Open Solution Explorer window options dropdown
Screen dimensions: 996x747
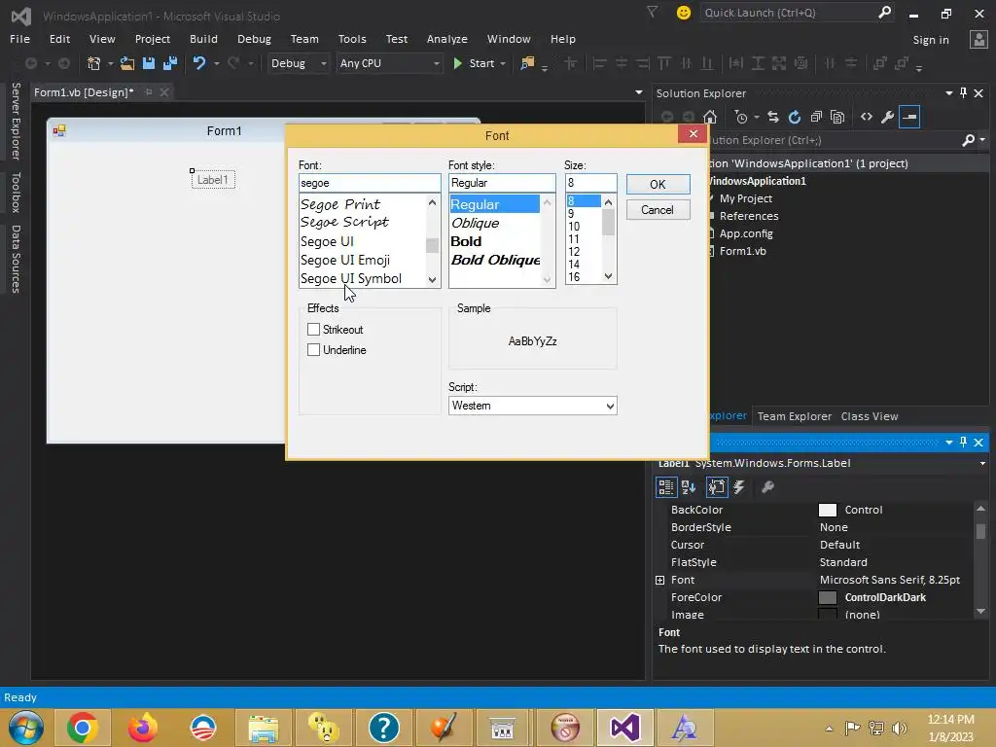[949, 92]
